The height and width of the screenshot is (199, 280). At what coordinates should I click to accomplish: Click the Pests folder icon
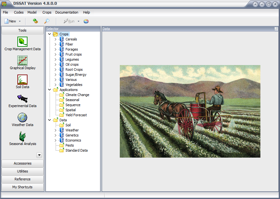[x=62, y=145]
